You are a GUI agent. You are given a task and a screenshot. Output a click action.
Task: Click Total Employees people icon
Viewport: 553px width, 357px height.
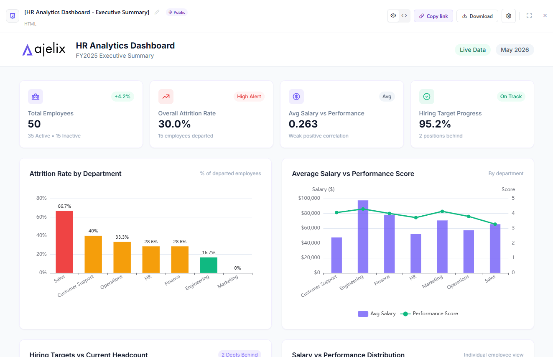[x=36, y=97]
